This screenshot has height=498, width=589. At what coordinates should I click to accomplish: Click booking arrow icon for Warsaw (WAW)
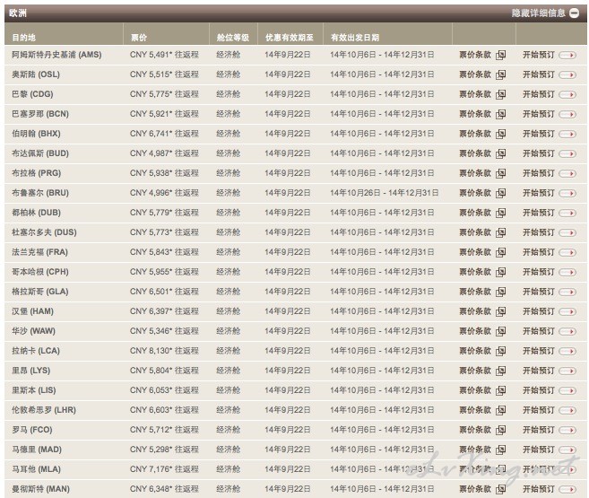[x=567, y=331]
